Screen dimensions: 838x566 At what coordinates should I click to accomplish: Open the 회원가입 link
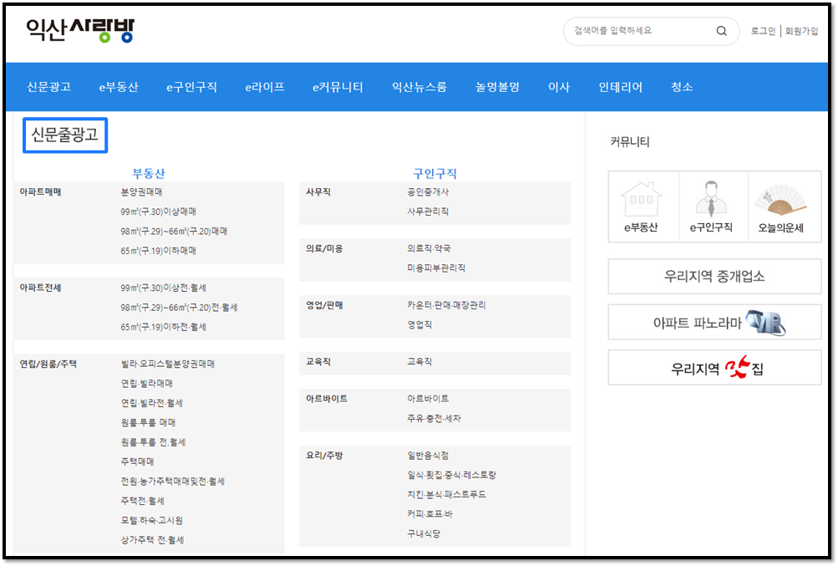tap(801, 31)
